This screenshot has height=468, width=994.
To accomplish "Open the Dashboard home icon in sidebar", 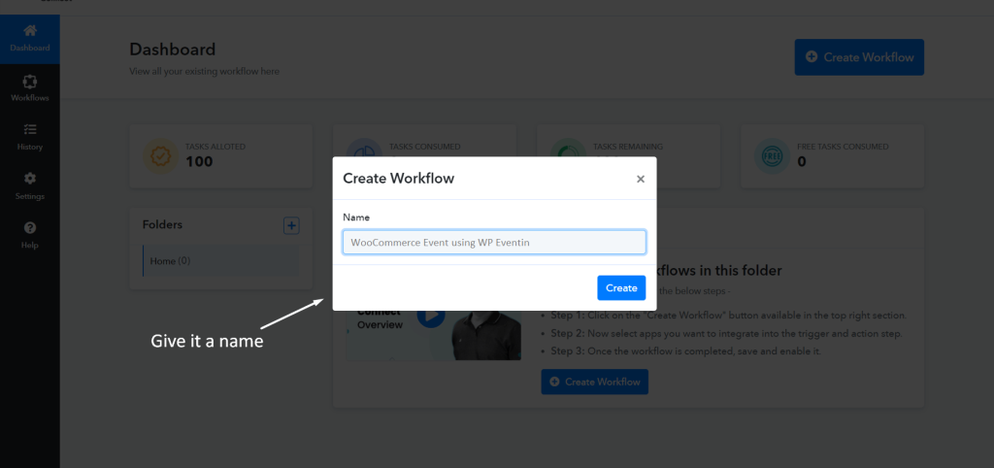I will click(30, 30).
